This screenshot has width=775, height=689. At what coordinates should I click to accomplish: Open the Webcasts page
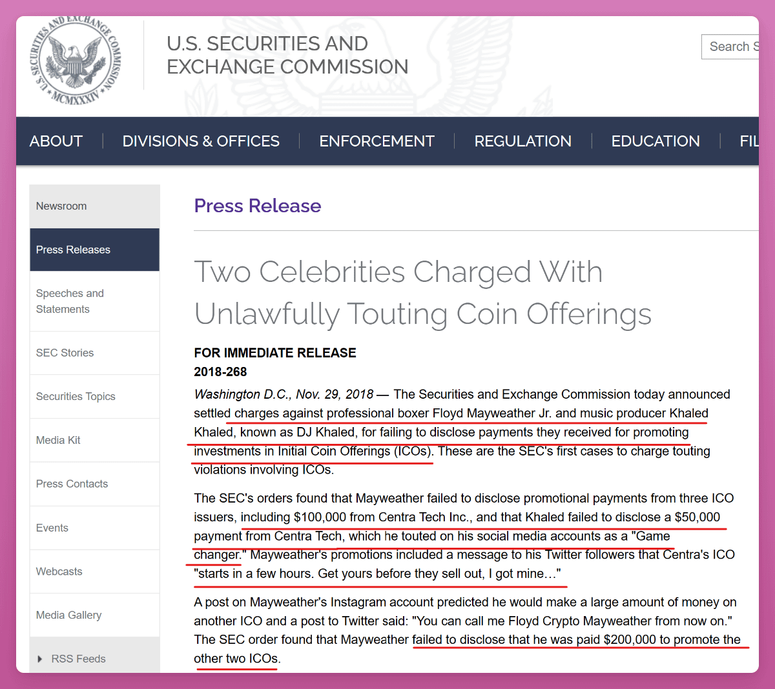59,572
